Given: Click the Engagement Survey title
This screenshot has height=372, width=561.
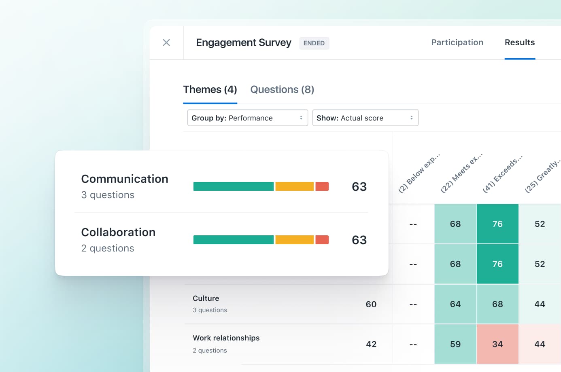Looking at the screenshot, I should [x=244, y=42].
